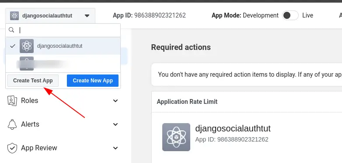Click the Required actions heading
Image resolution: width=342 pixels, height=163 pixels.
(x=181, y=47)
